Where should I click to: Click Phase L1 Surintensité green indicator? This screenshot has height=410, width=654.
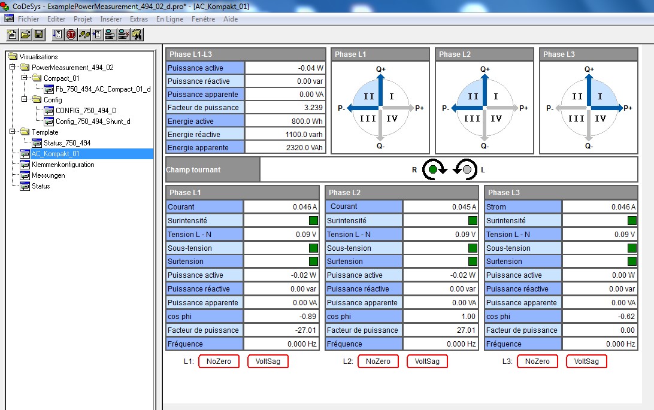(313, 220)
